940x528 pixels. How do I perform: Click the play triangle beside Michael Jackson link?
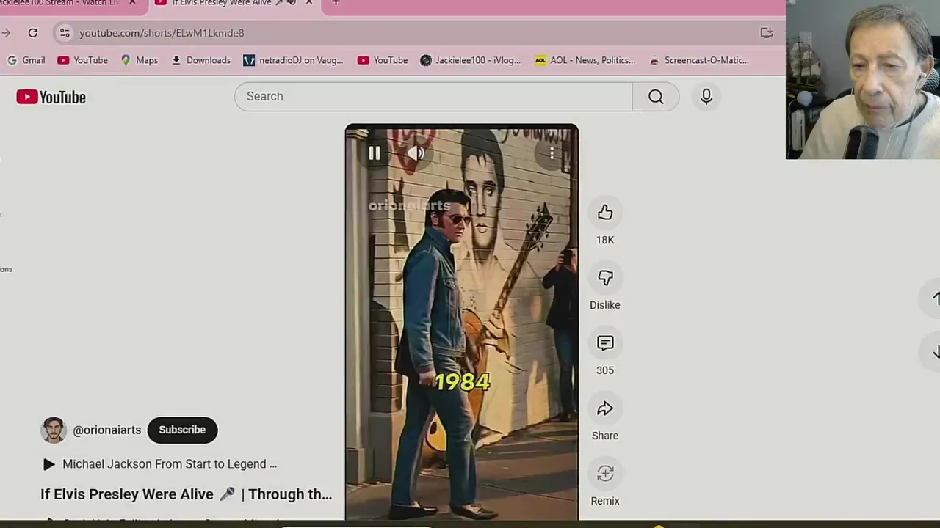click(x=48, y=464)
